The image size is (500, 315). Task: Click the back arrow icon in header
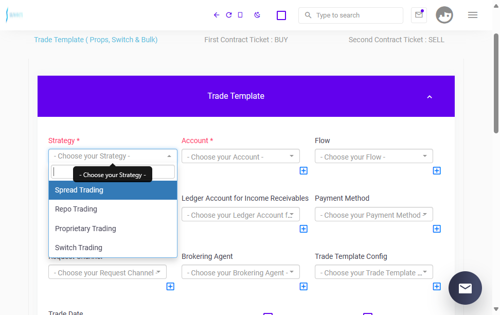217,15
